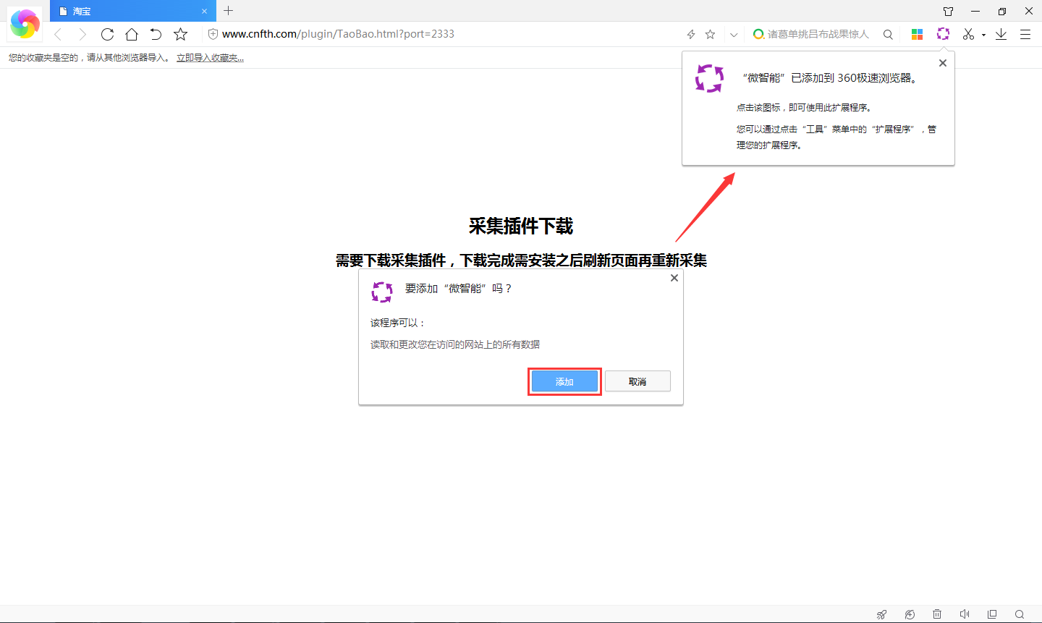Go forward to the next page
This screenshot has width=1042, height=623.
[x=82, y=34]
